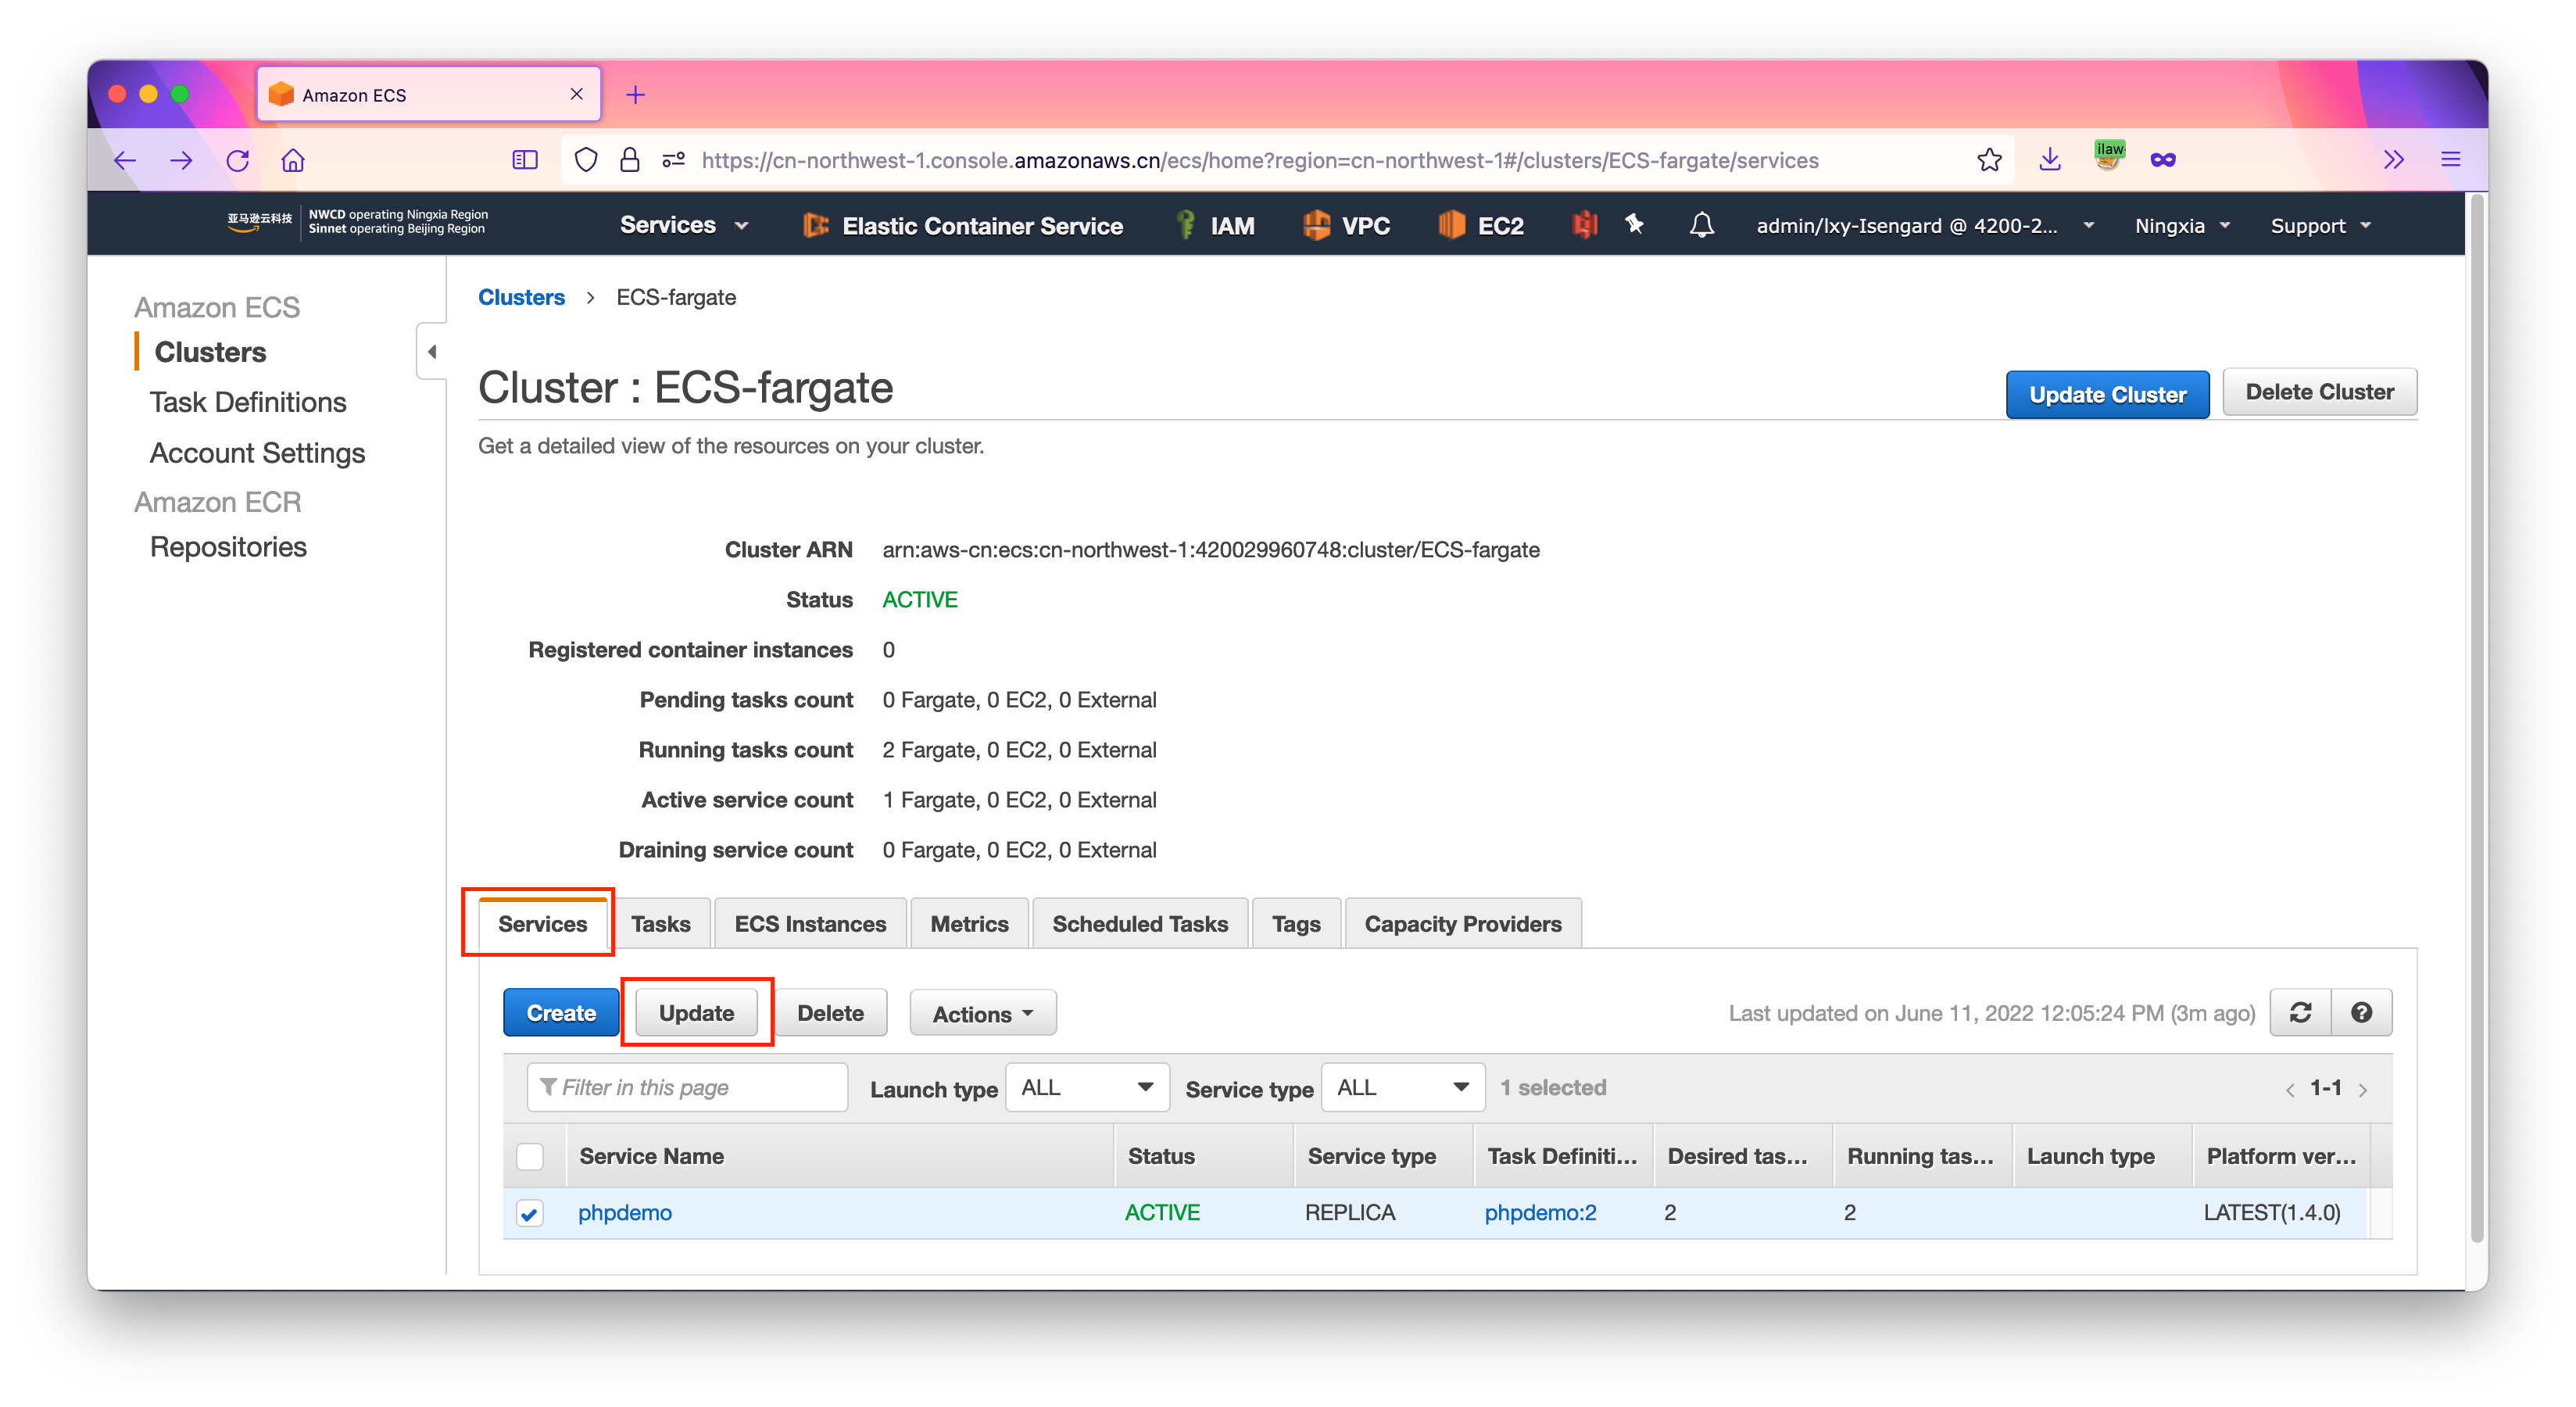Viewport: 2576px width, 1407px height.
Task: Select Clusters in the sidebar
Action: click(x=210, y=352)
